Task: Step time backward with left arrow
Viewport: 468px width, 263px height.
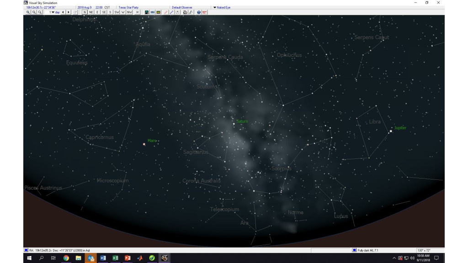Action: point(63,12)
